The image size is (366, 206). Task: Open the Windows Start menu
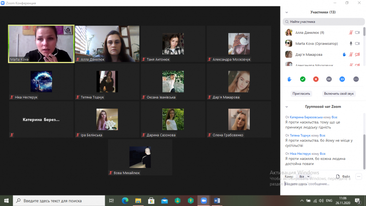click(x=6, y=201)
